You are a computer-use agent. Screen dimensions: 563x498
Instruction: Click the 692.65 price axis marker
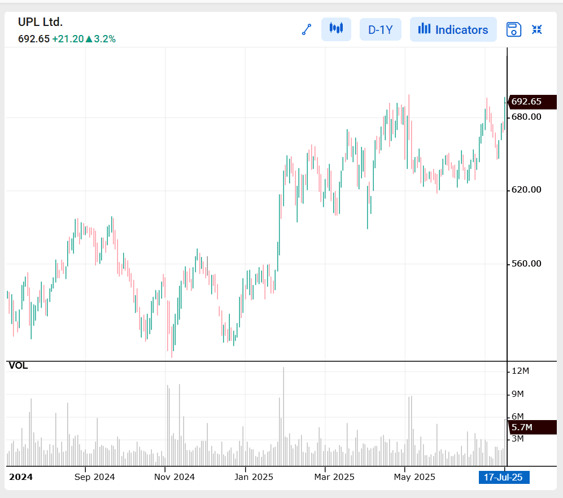click(533, 102)
